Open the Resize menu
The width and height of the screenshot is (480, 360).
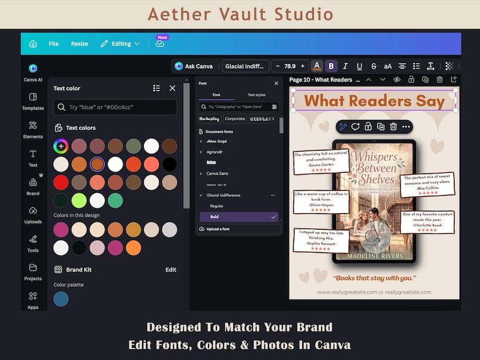coord(80,43)
